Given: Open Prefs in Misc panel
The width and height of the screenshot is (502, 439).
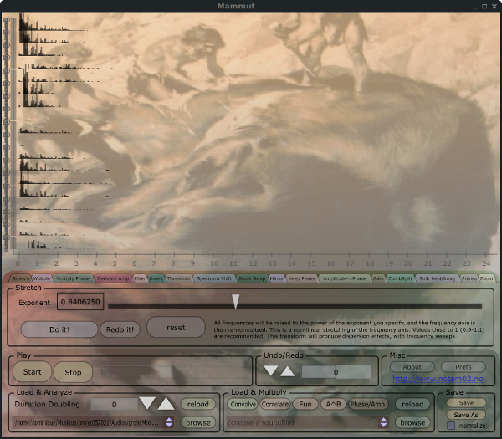Looking at the screenshot, I should click(464, 367).
